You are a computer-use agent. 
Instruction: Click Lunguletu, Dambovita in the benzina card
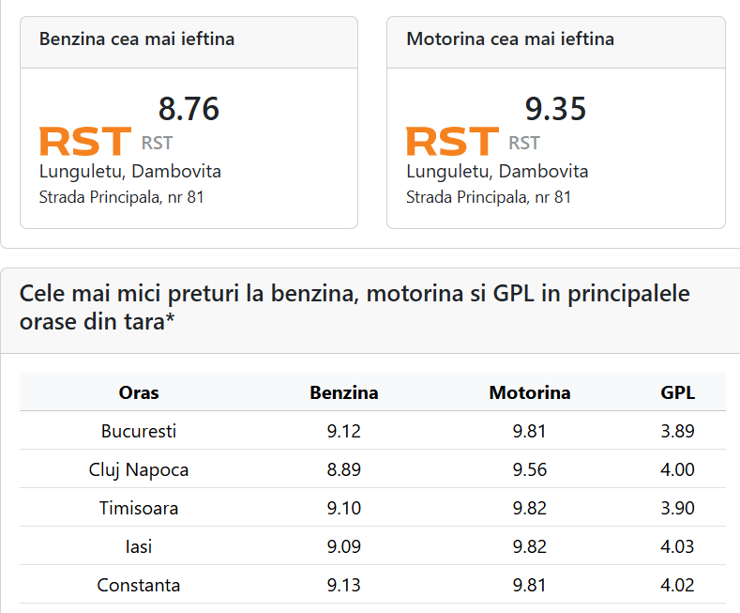pyautogui.click(x=130, y=172)
